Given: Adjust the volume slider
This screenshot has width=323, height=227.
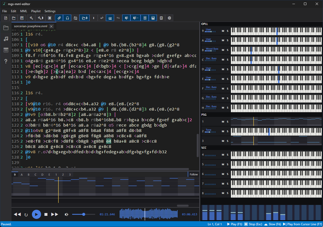Looking at the screenshot, I should click(83, 214).
